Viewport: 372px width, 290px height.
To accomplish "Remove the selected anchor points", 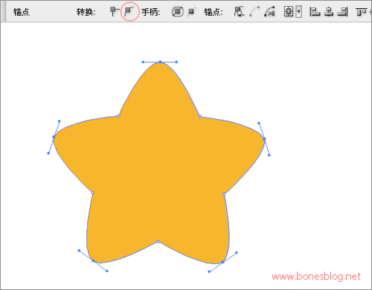I will (239, 12).
